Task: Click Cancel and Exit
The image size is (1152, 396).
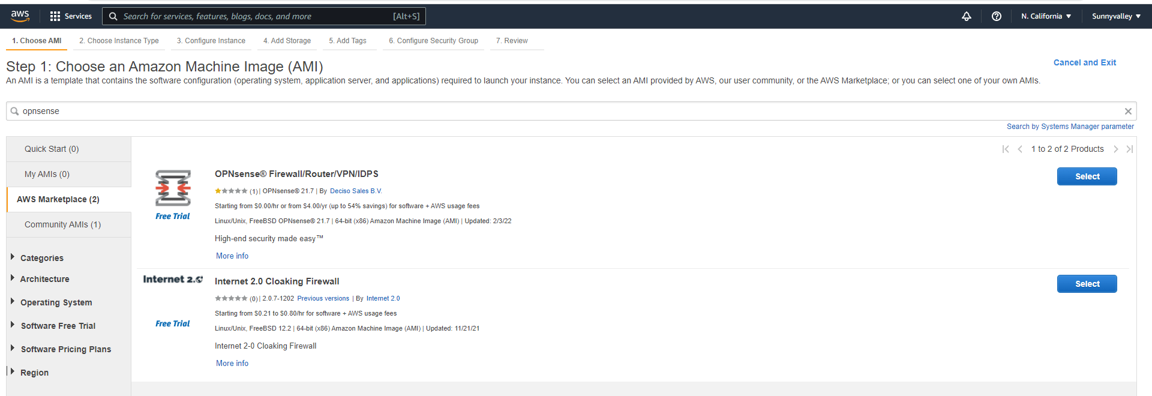Action: pos(1084,62)
